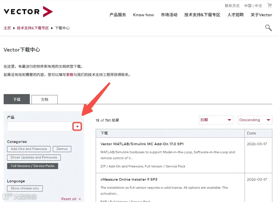Click the Vector logo
279x202 pixels.
28,11
